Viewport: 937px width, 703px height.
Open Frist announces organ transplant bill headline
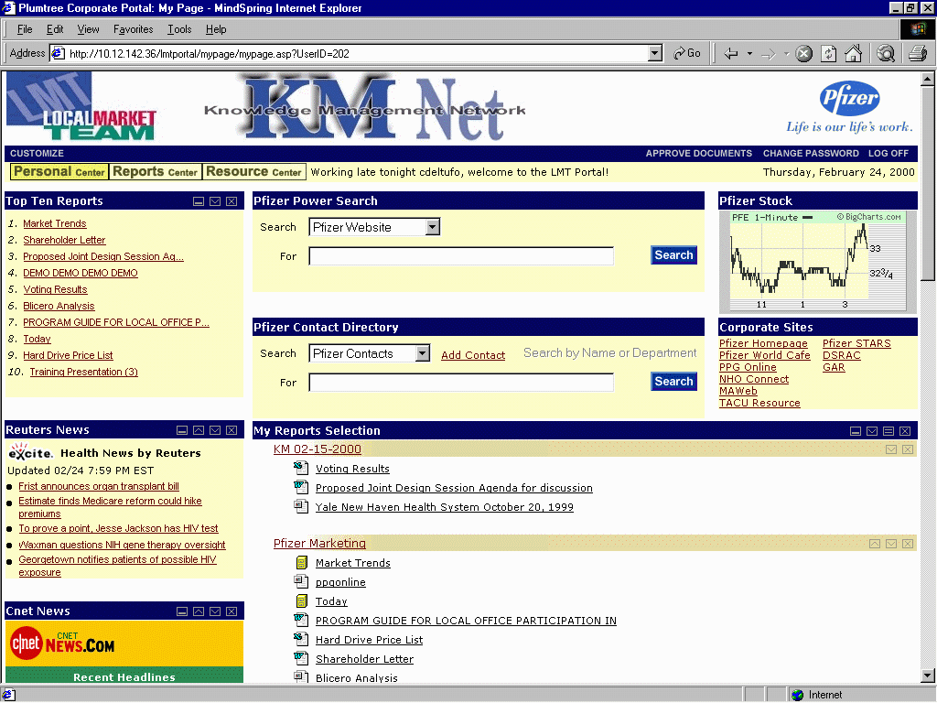click(x=99, y=487)
